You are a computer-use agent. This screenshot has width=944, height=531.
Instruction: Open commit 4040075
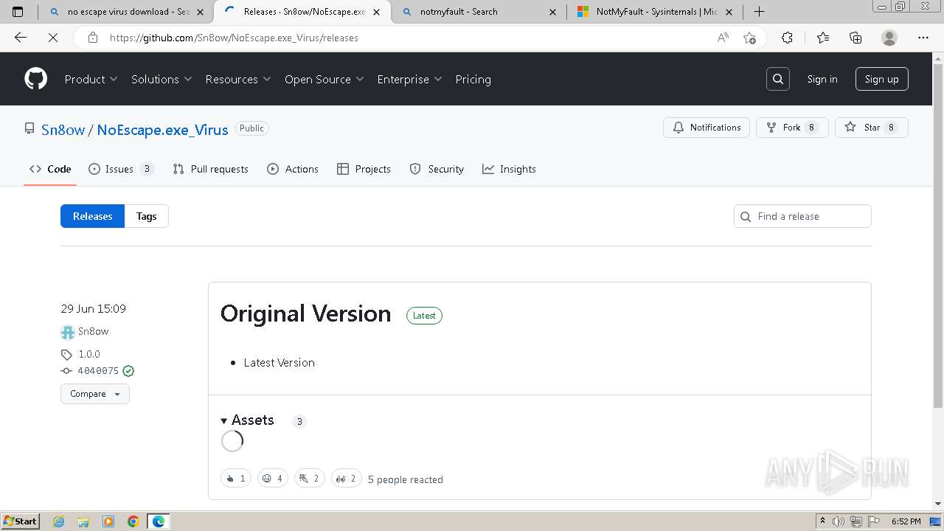point(98,371)
